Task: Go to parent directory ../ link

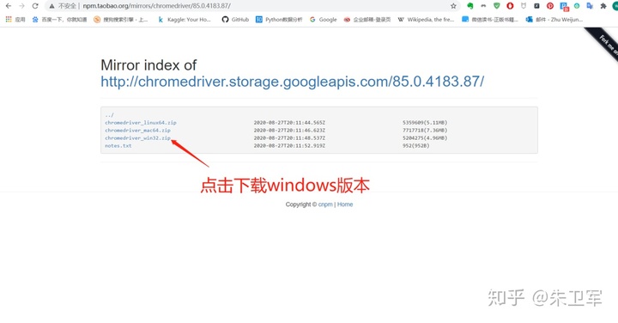Action: click(x=109, y=115)
